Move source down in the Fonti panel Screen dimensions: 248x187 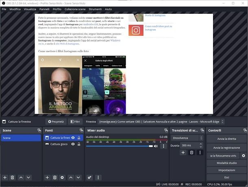point(78,178)
